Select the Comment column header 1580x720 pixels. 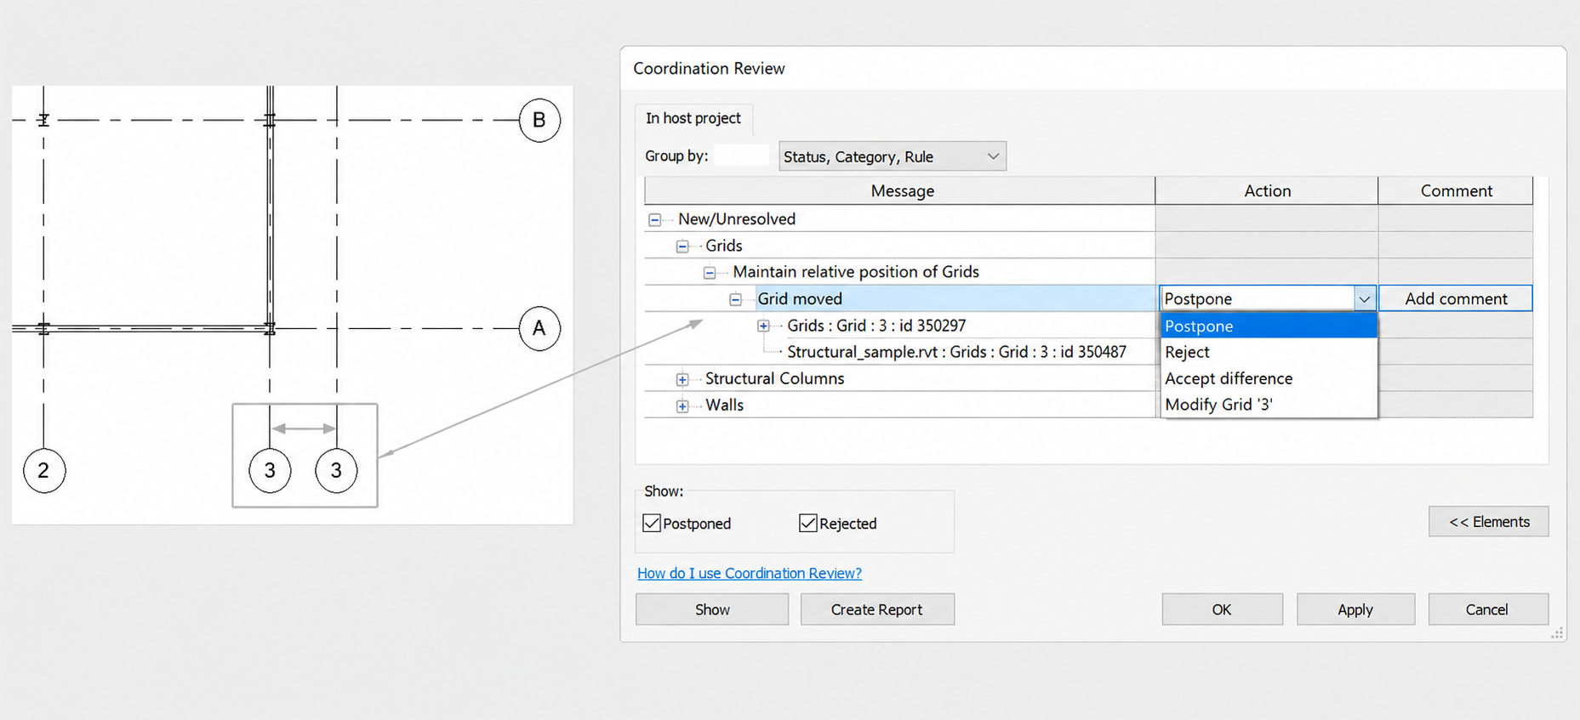(x=1456, y=190)
